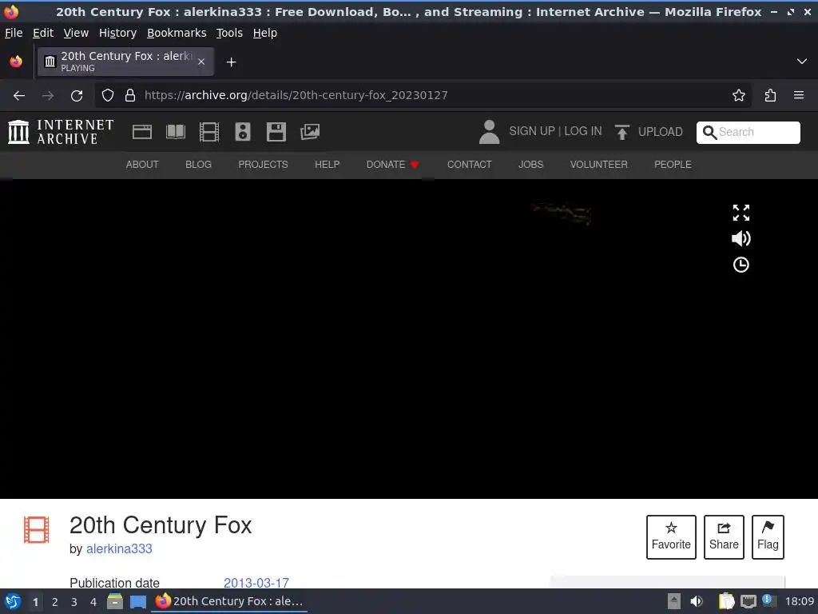Click the Favorite button
The width and height of the screenshot is (818, 614).
click(671, 536)
